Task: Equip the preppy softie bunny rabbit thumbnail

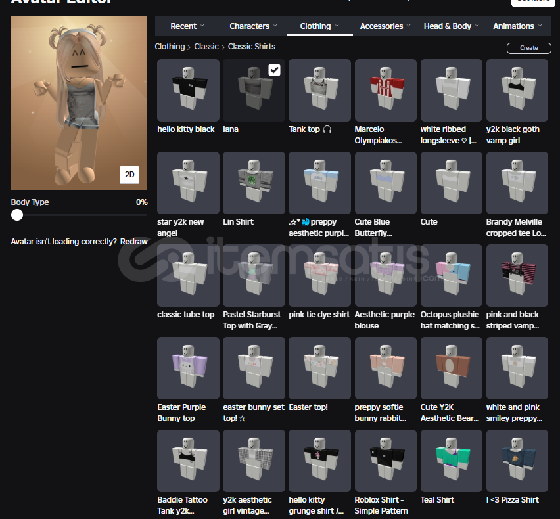Action: 386,368
